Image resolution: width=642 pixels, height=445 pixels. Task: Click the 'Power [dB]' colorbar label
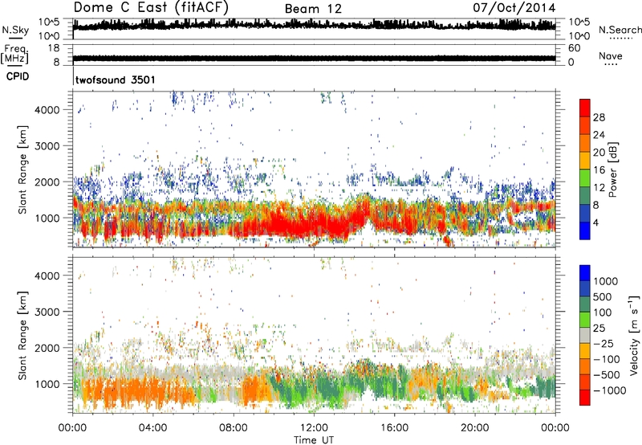coord(612,169)
